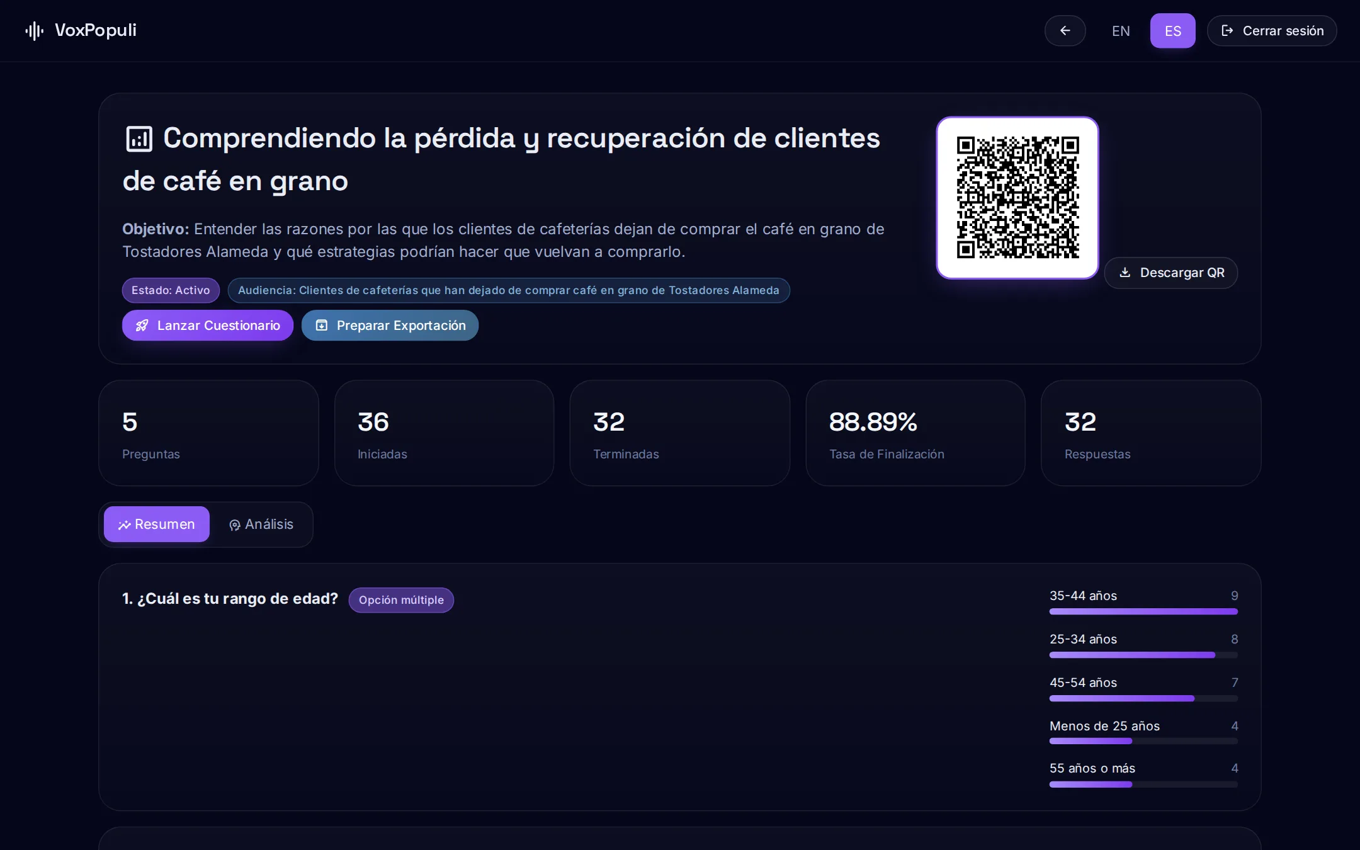Image resolution: width=1360 pixels, height=850 pixels.
Task: Click the VoxPopuli waveform logo icon
Action: point(34,30)
